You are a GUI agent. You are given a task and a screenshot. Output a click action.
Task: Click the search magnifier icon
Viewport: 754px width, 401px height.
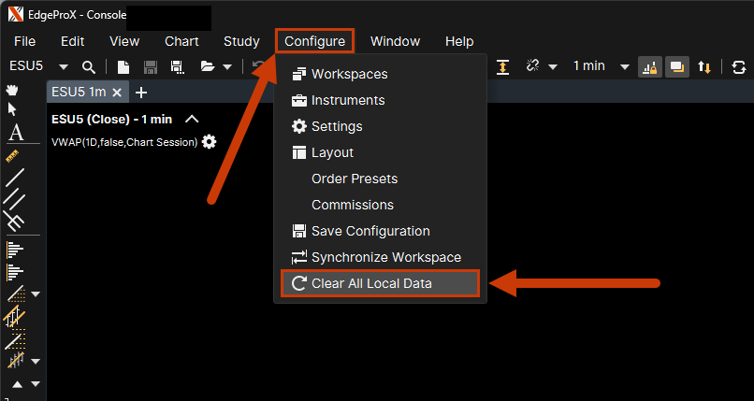pos(89,66)
